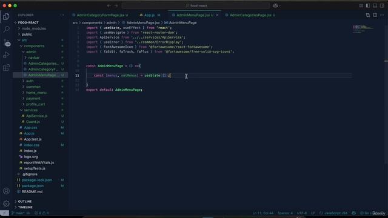Open App.css in the explorer
The width and height of the screenshot is (388, 218).
pos(30,128)
